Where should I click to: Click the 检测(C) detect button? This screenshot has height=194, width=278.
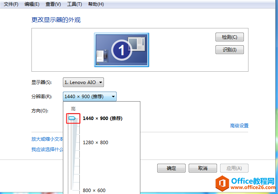[230, 37]
